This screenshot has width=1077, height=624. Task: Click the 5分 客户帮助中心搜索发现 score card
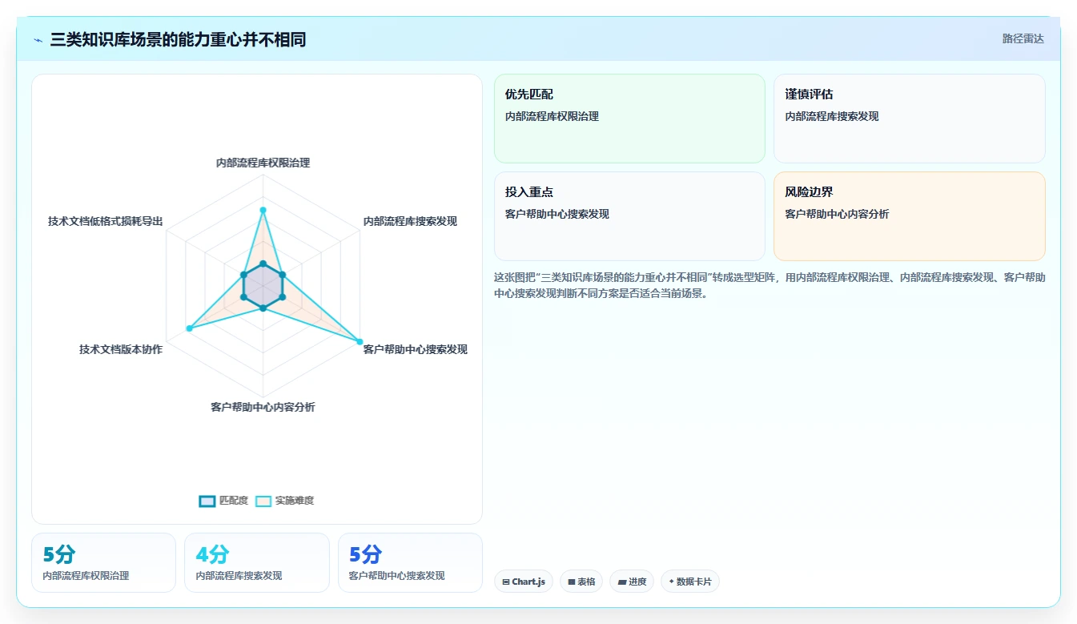[x=410, y=562]
